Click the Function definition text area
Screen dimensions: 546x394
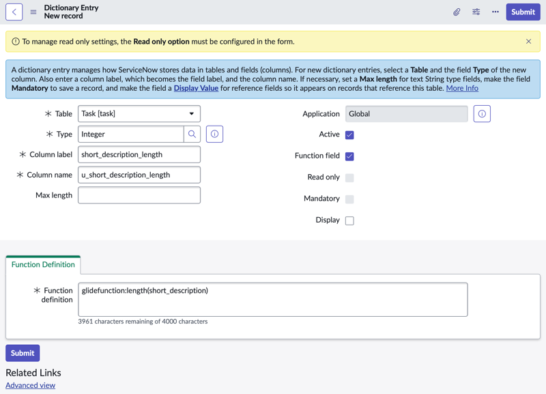pyautogui.click(x=272, y=300)
